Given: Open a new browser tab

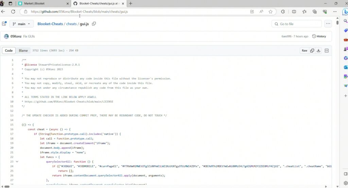Looking at the screenshot, I should pos(130,3).
